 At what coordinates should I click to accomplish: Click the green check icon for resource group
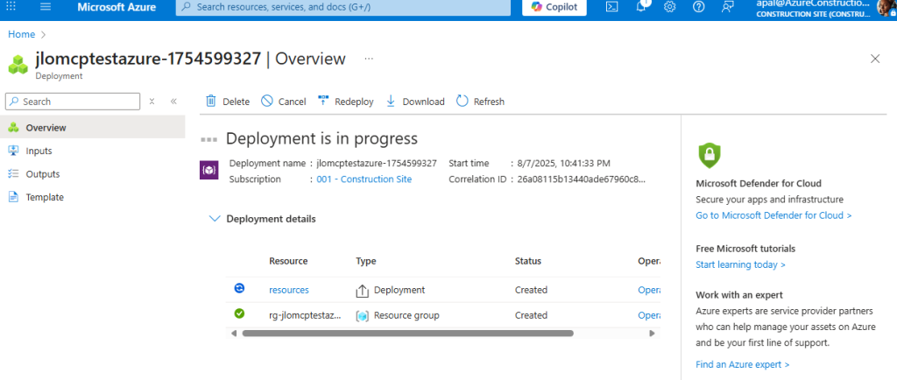240,313
